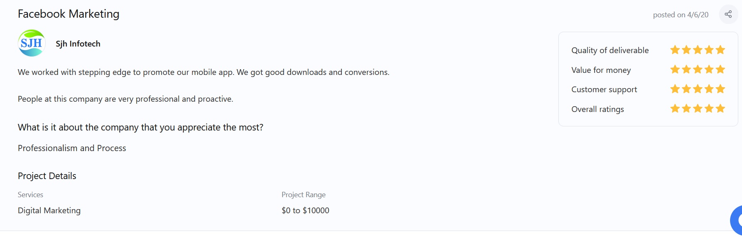Click the share icon next to posted date
This screenshot has width=742, height=240.
pos(728,14)
